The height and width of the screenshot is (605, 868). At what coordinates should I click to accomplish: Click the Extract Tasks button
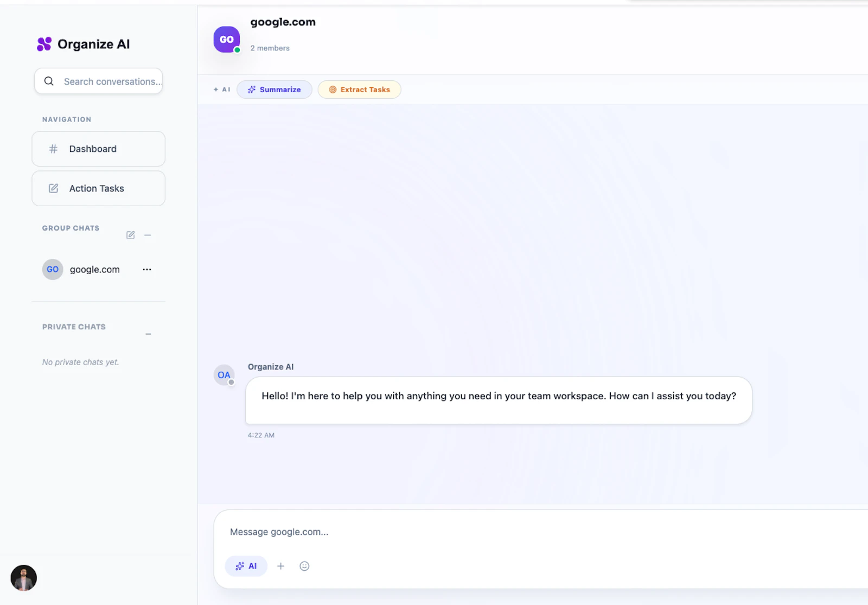359,90
